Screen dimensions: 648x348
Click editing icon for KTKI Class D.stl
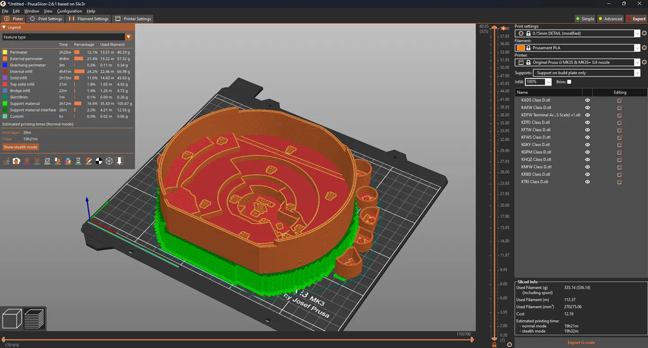620,182
